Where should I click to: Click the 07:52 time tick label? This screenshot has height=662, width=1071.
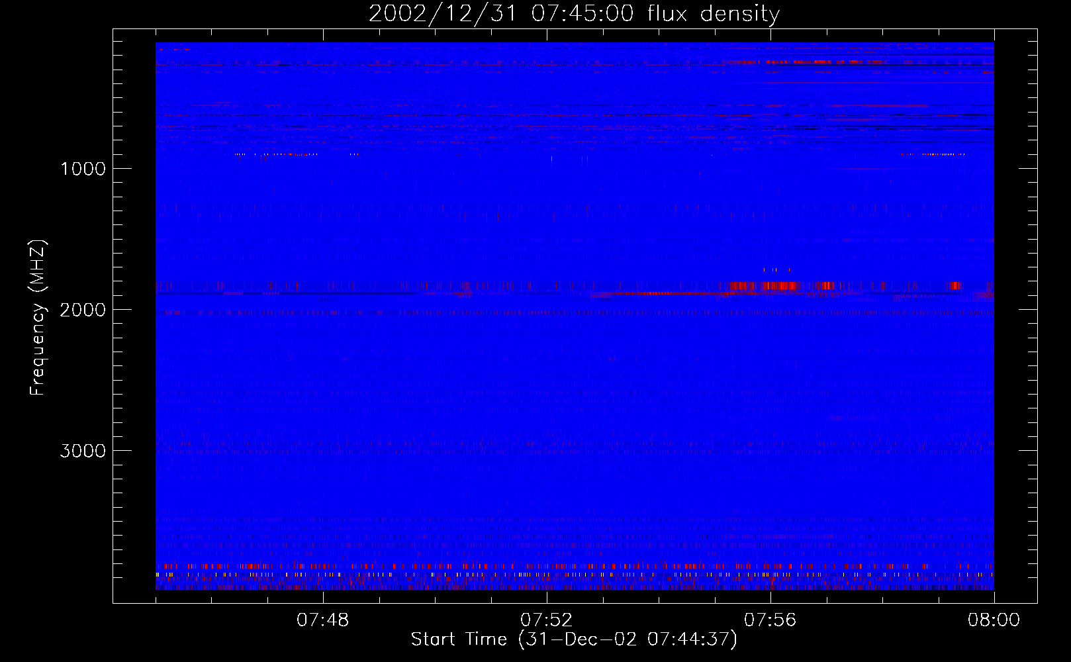point(547,620)
